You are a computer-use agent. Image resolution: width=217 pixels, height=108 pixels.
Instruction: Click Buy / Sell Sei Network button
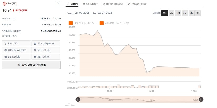tap(31, 65)
